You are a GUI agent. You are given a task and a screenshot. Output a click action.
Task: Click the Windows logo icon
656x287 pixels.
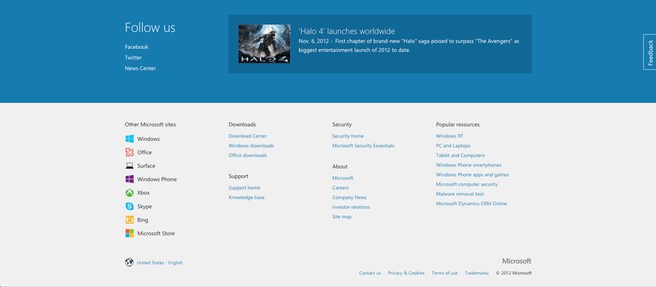[129, 139]
